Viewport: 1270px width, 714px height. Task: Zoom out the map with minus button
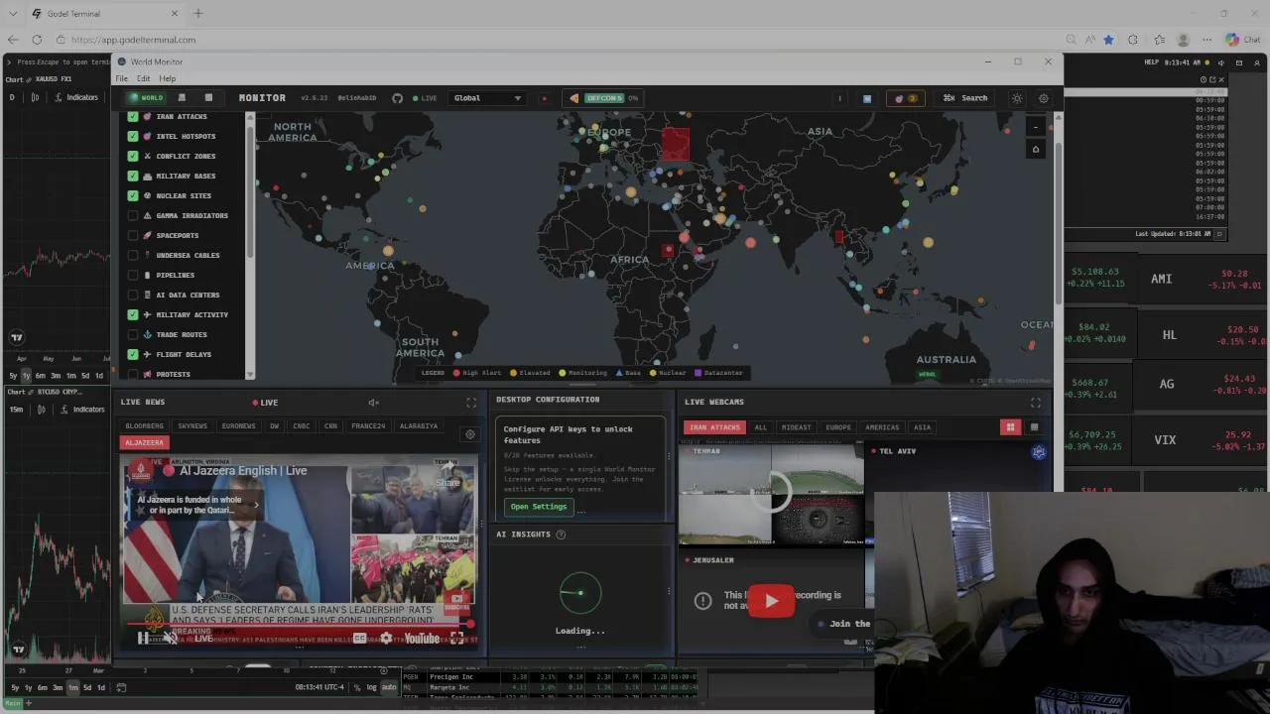1035,128
